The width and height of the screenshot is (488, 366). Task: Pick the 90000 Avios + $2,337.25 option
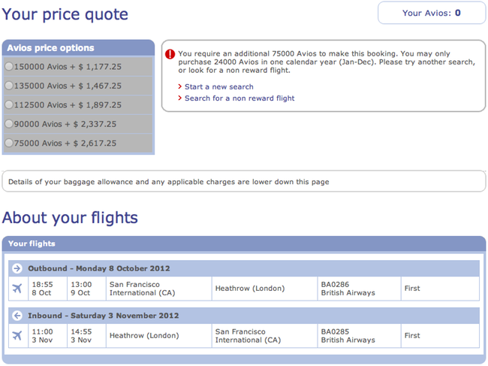click(x=9, y=124)
